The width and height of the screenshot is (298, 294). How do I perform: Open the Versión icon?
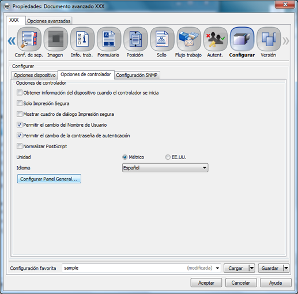click(x=269, y=39)
